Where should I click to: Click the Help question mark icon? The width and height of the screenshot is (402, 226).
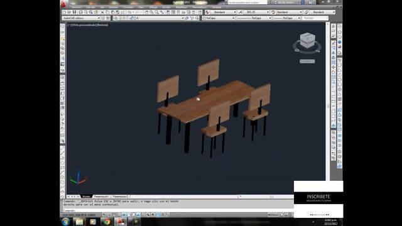click(x=310, y=3)
